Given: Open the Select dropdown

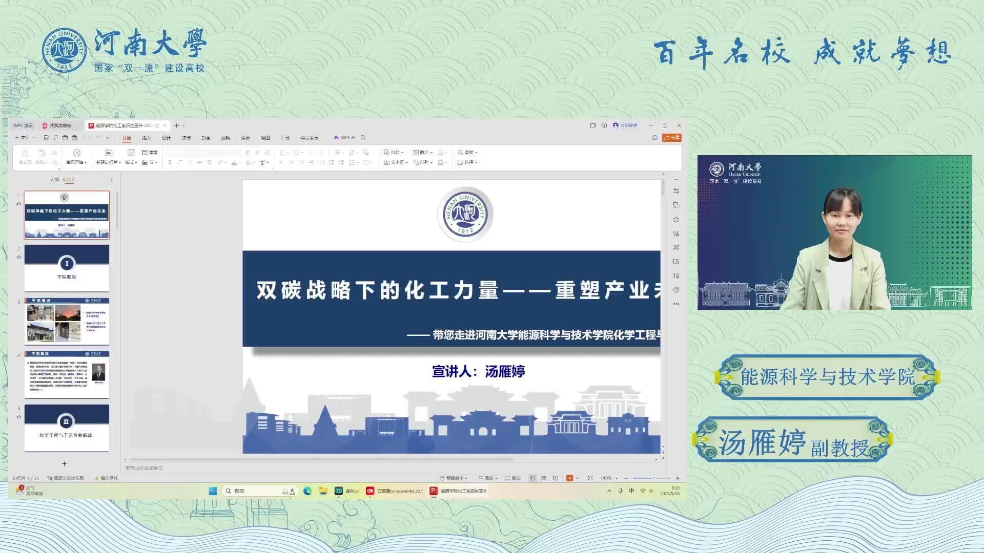Looking at the screenshot, I should click(467, 162).
